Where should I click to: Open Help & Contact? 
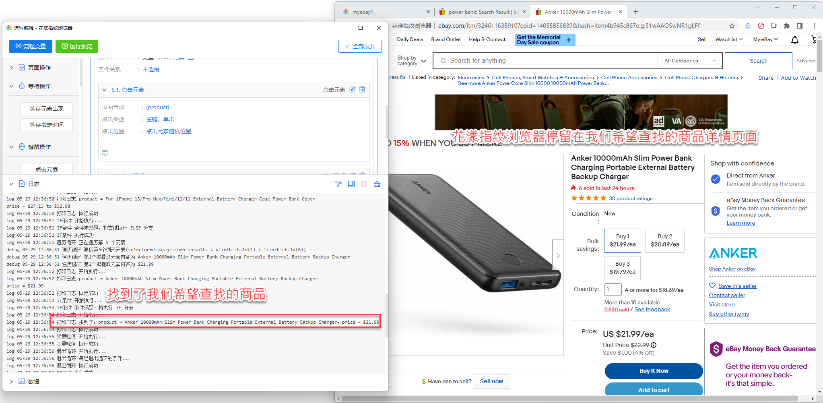pos(487,39)
